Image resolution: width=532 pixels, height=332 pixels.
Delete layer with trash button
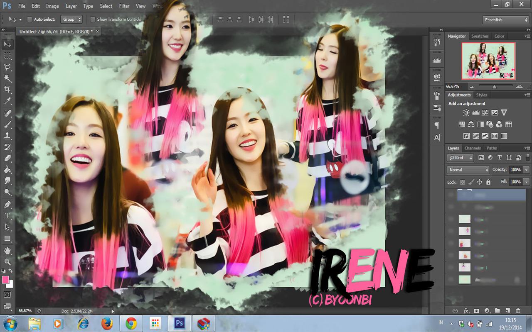click(x=518, y=311)
